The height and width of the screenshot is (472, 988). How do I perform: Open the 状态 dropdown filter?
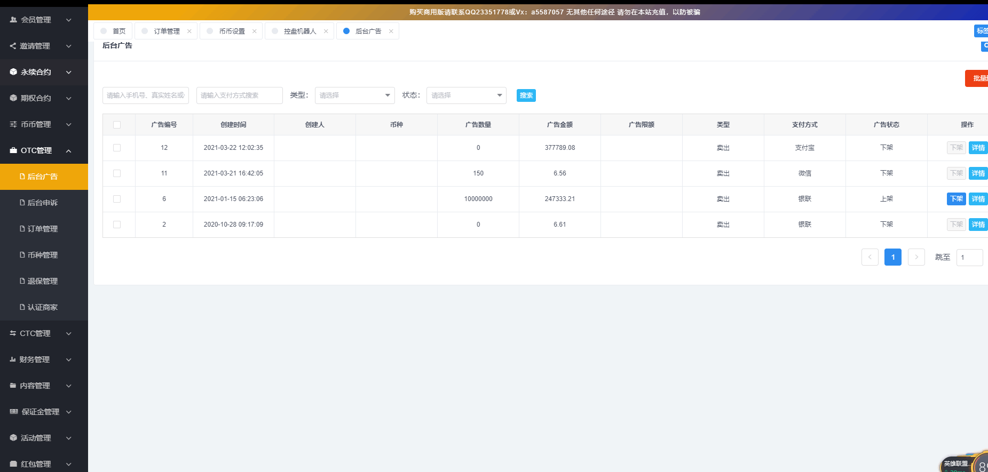(x=466, y=95)
